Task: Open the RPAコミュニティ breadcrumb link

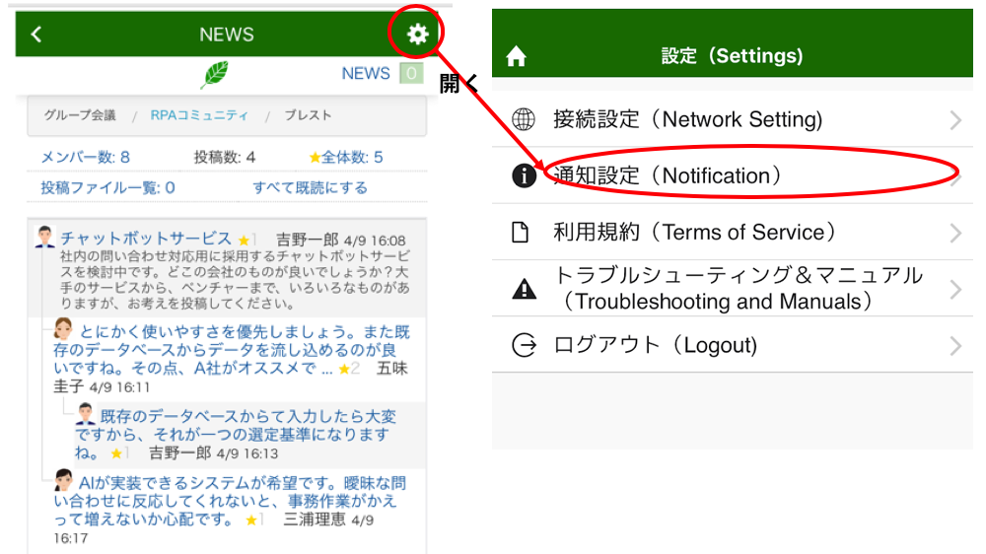Action: pos(199,115)
